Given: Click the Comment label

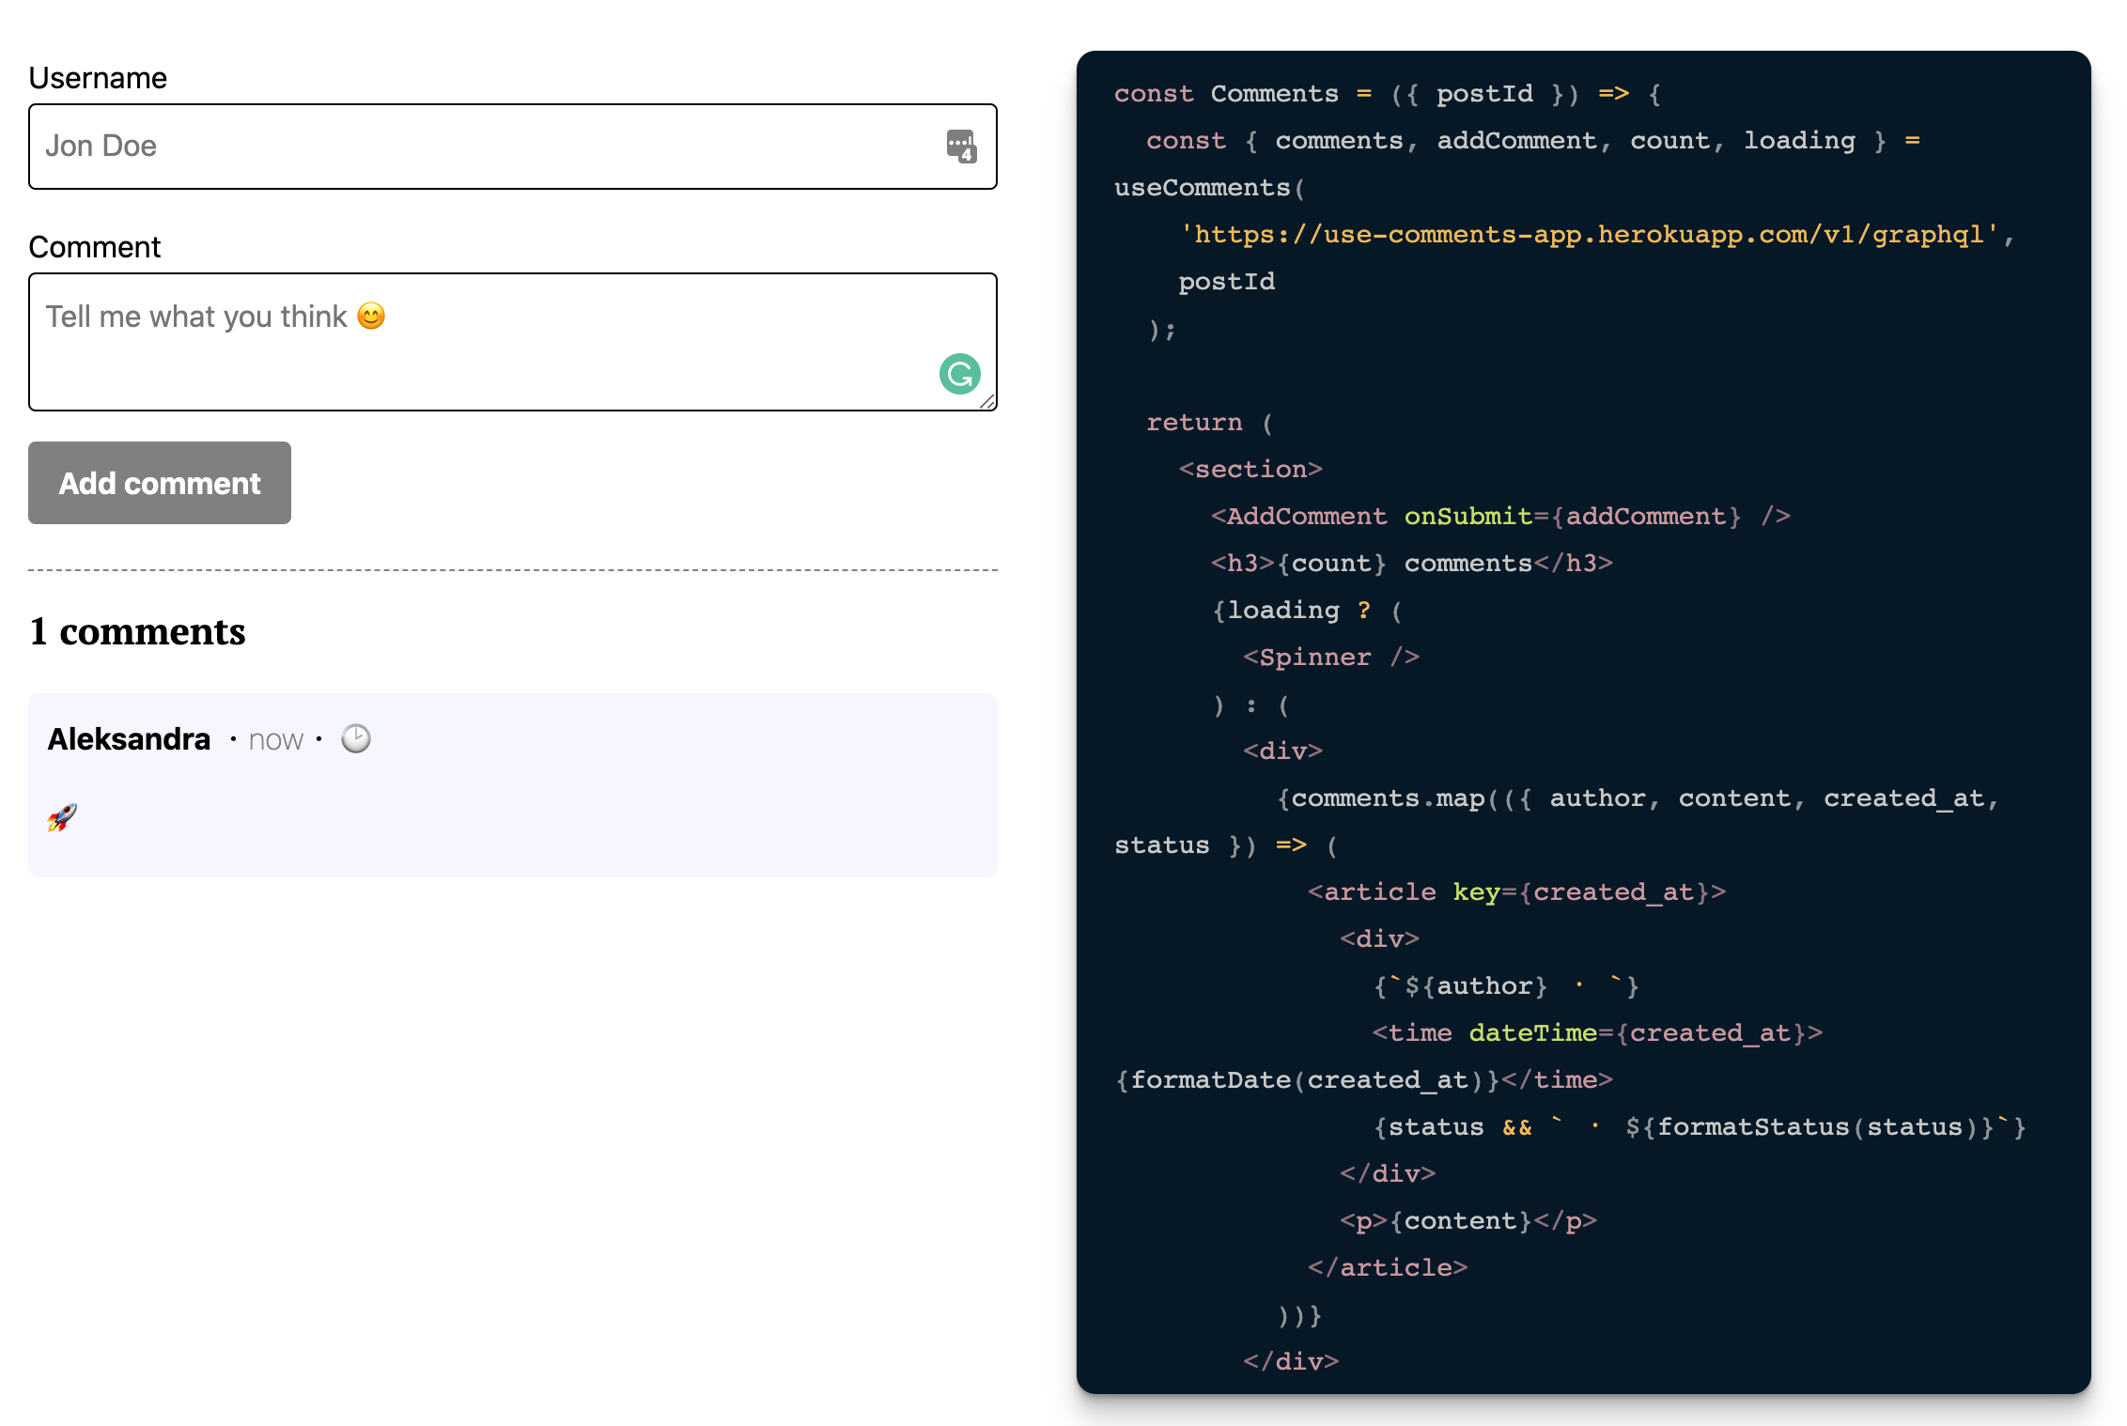Looking at the screenshot, I should click(x=95, y=247).
